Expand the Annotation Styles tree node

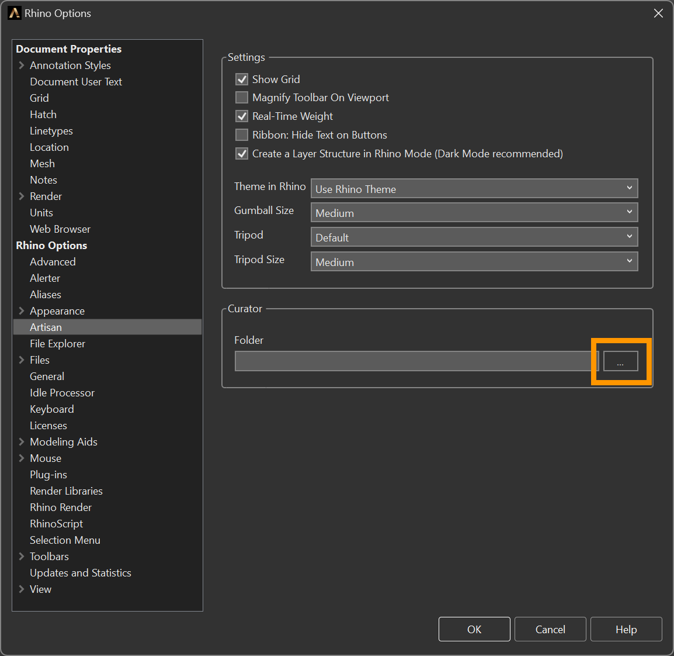pyautogui.click(x=22, y=65)
